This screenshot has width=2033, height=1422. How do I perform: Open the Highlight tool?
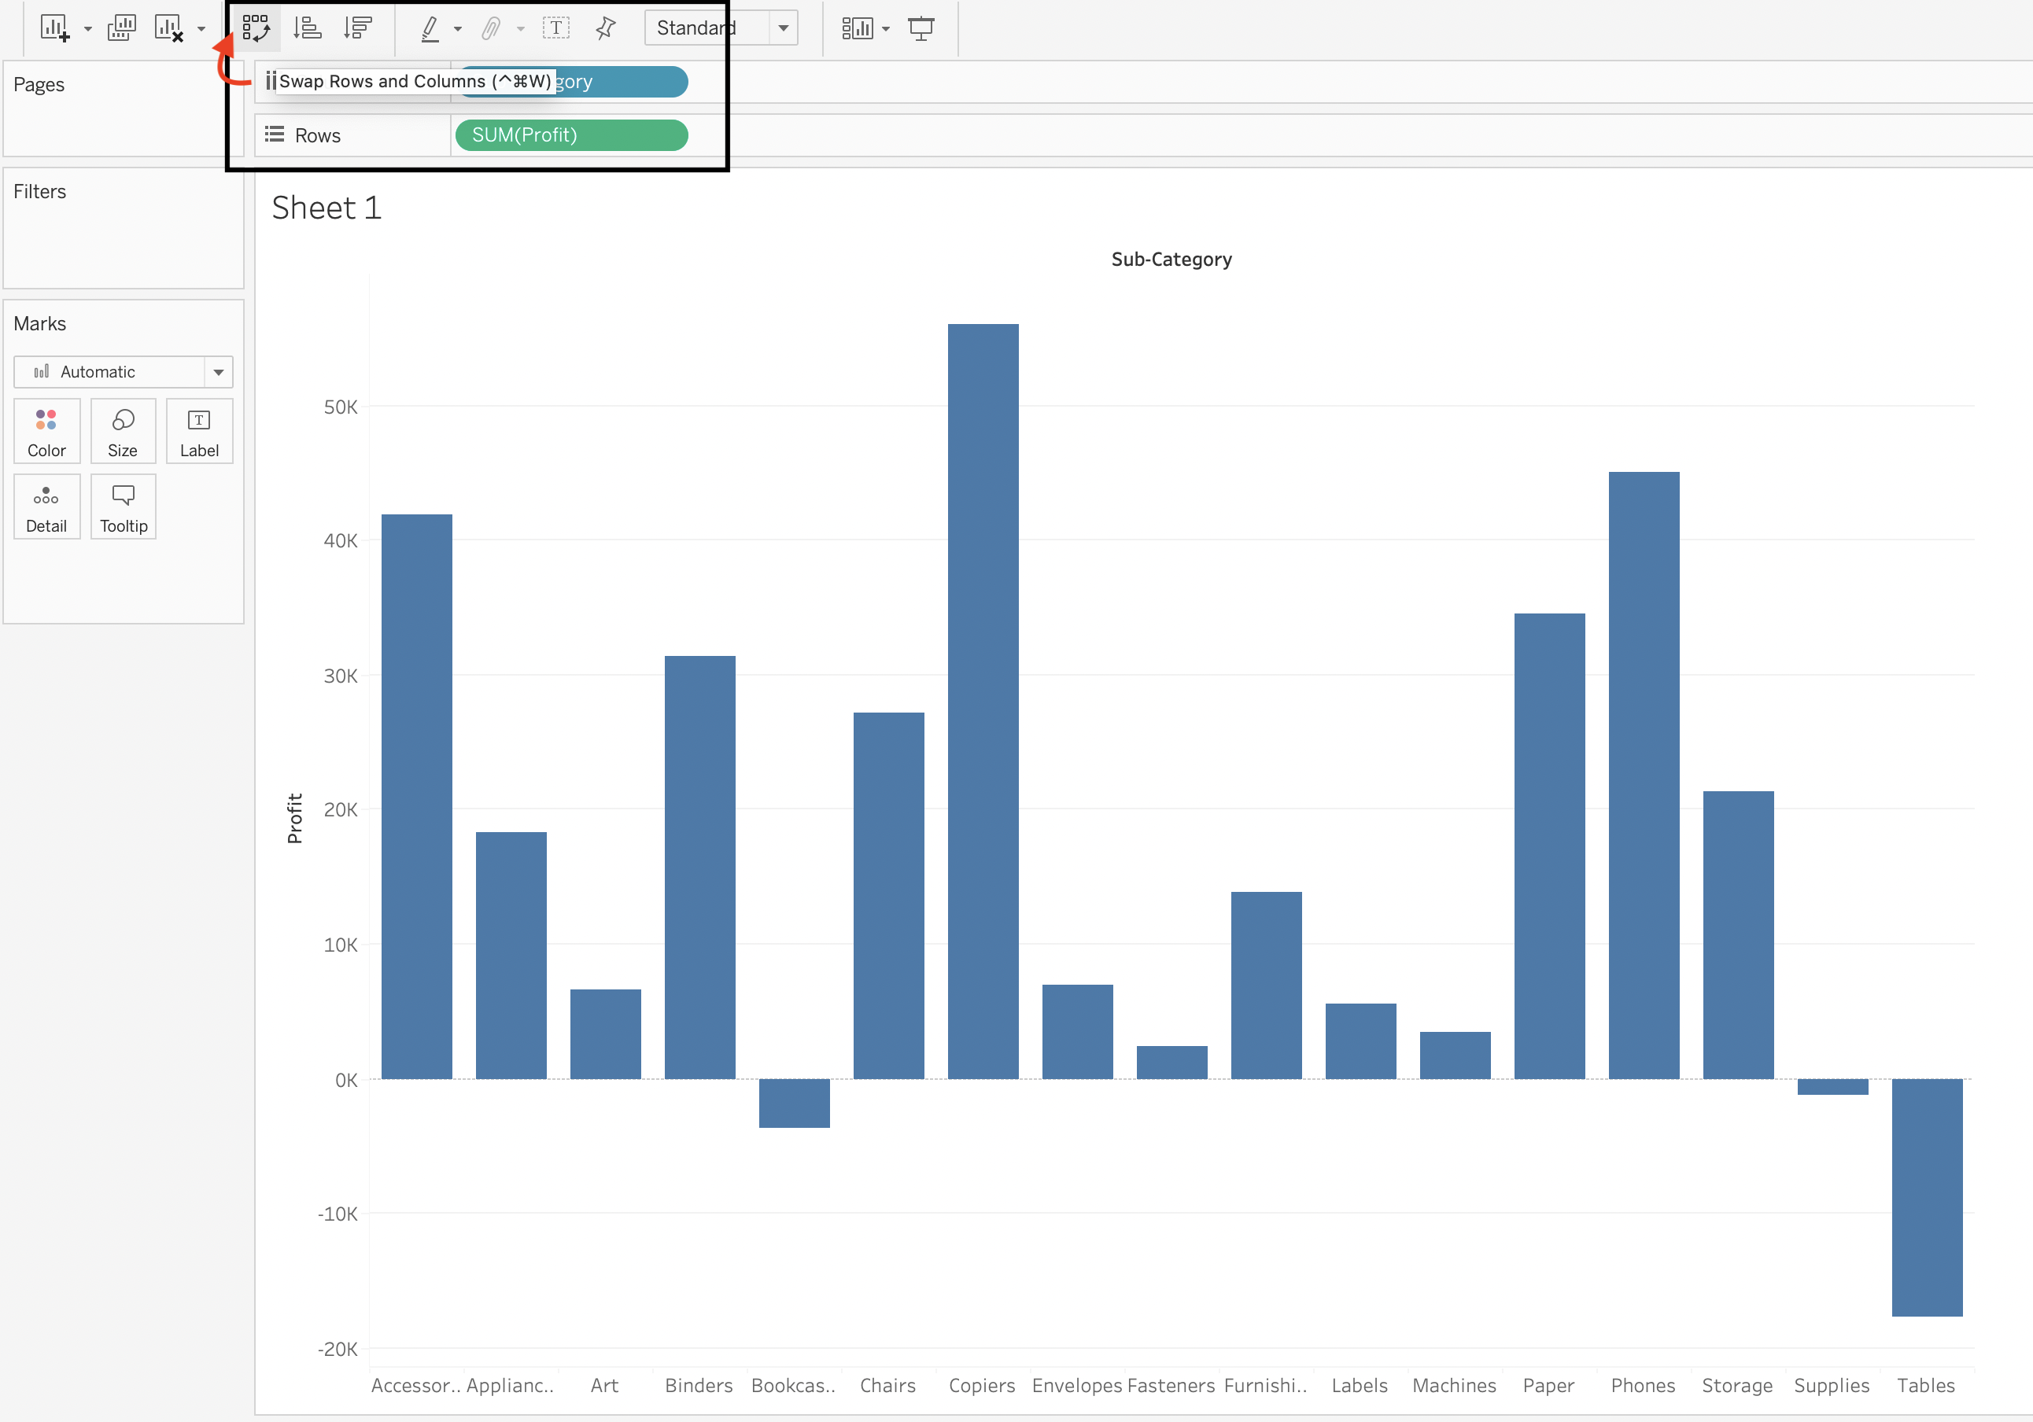pyautogui.click(x=432, y=28)
